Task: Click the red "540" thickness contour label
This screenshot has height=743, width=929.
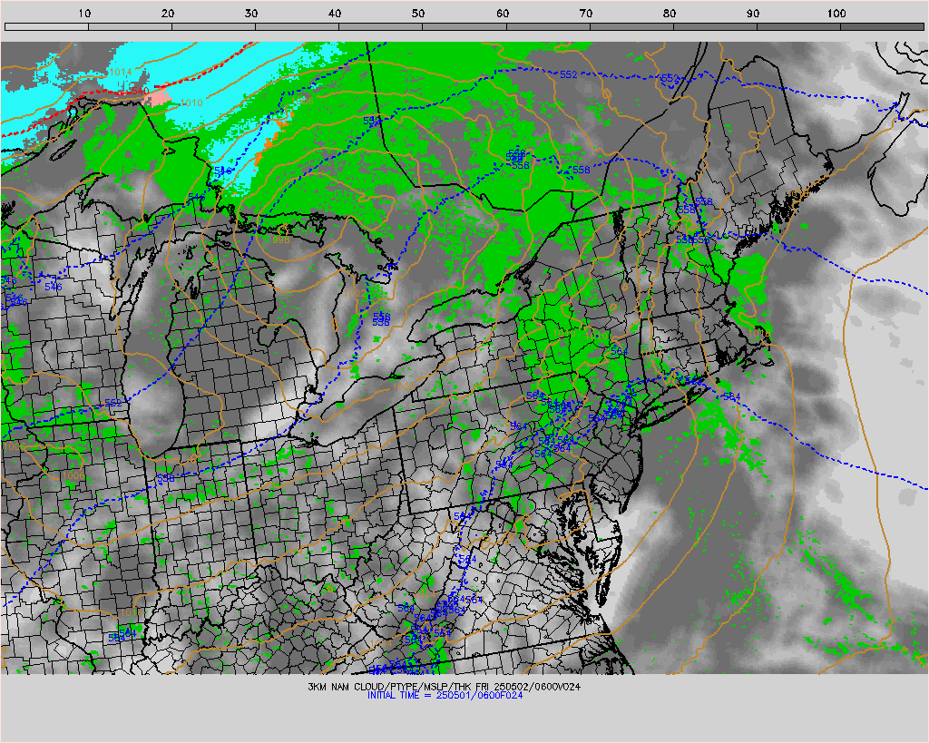Action: (x=141, y=92)
